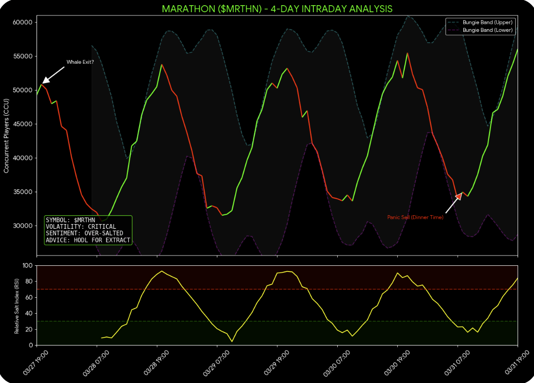Screen dimensions: 534x383
Task: Click the 'ADVICE: HODL FOR EXTRACT' line
Action: click(88, 240)
